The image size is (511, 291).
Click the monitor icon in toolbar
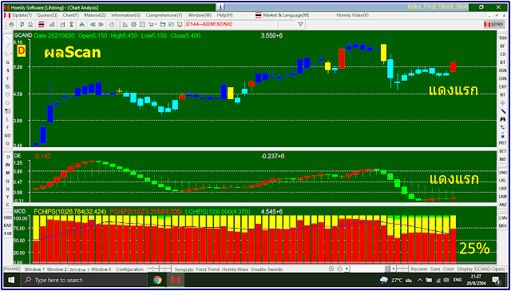(179, 25)
